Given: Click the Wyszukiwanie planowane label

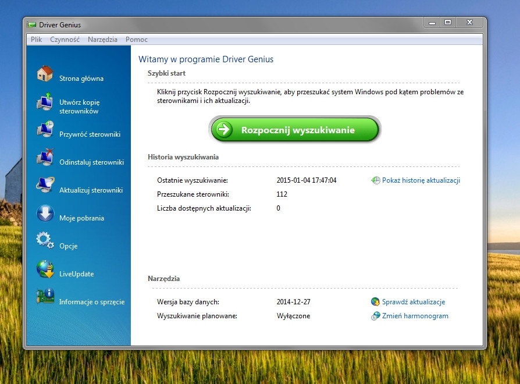Looking at the screenshot, I should [x=197, y=316].
